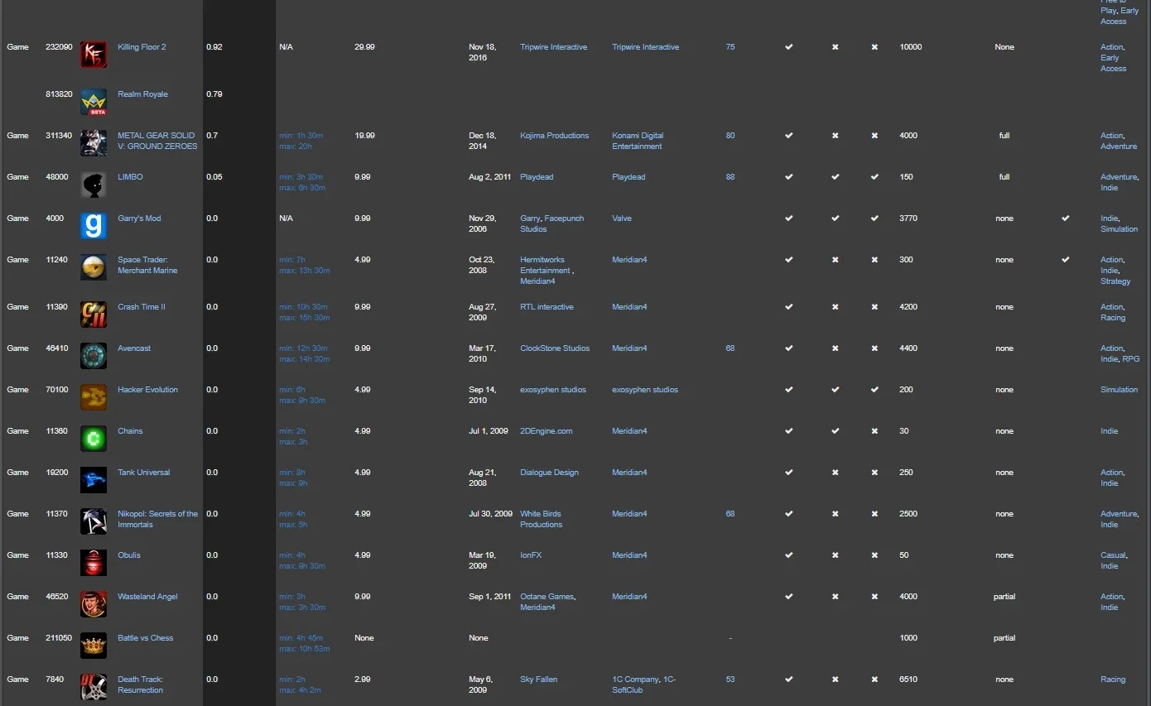The width and height of the screenshot is (1151, 706).
Task: Click the Garry's Mod blue g icon
Action: (x=94, y=226)
